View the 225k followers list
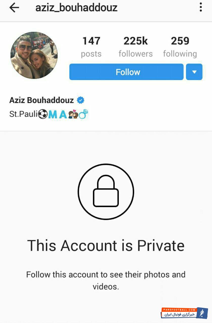This screenshot has width=212, height=323. coord(136,47)
